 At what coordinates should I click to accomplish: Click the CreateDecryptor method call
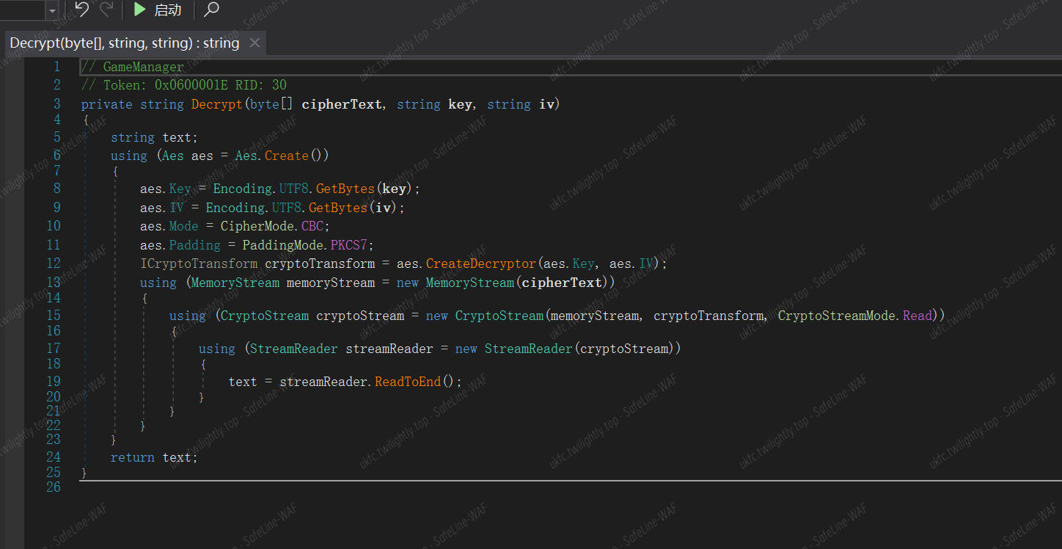[x=480, y=263]
